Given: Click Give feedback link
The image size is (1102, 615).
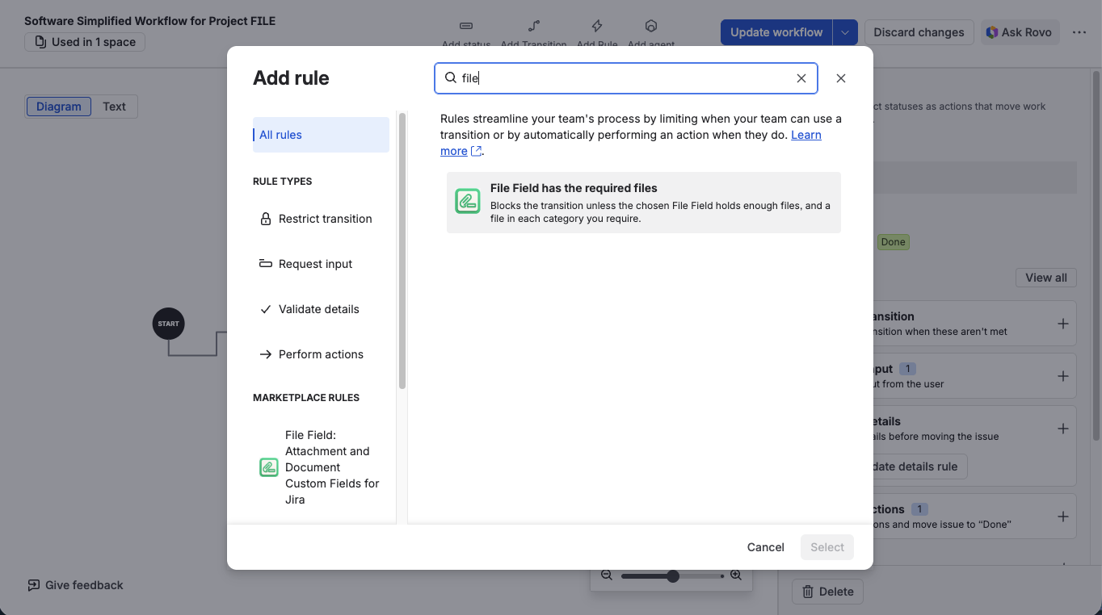Looking at the screenshot, I should 75,585.
